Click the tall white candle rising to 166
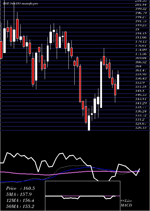 tap(101, 85)
